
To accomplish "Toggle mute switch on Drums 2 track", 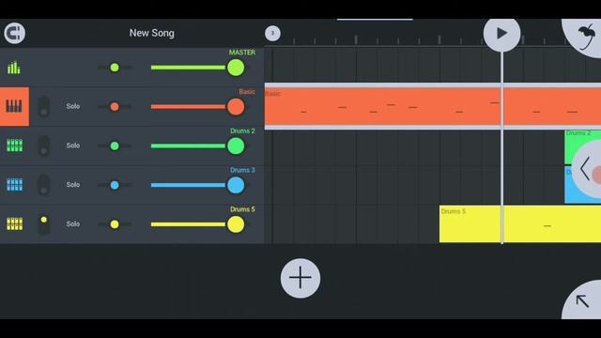I will [44, 146].
